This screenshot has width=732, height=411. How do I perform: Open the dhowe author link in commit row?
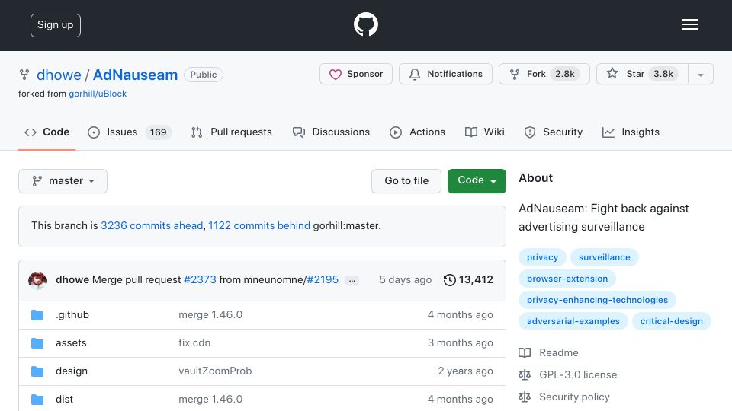coord(72,279)
